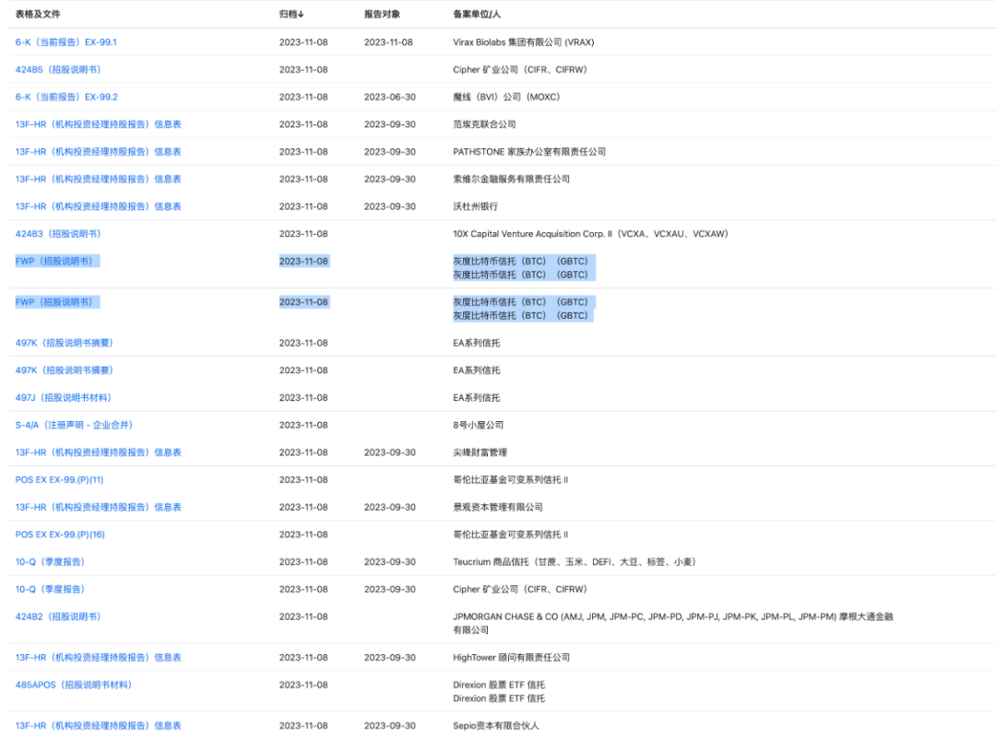Open the 13F-HR link in the PATHSTONE row
This screenshot has height=739, width=996.
point(99,151)
